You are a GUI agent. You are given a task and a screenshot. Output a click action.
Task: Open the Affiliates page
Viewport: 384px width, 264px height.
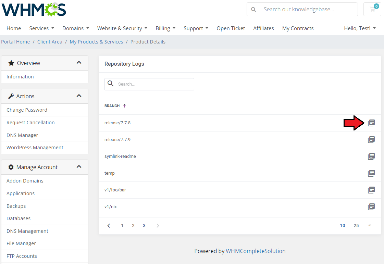(263, 28)
